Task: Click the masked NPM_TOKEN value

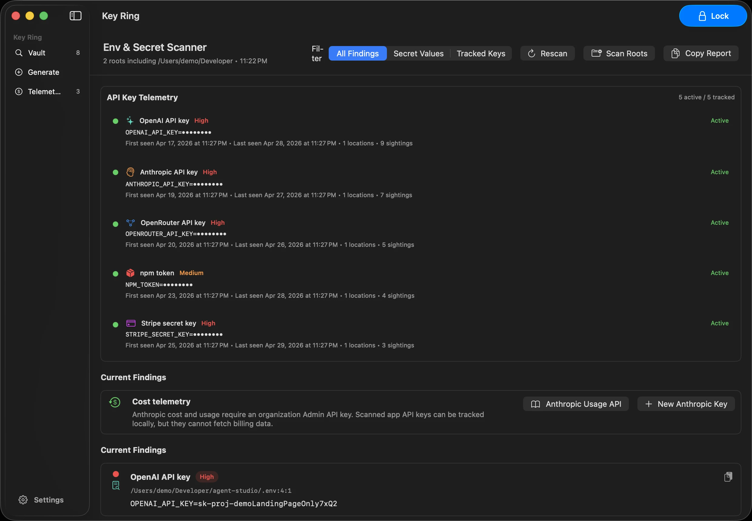Action: coord(159,285)
